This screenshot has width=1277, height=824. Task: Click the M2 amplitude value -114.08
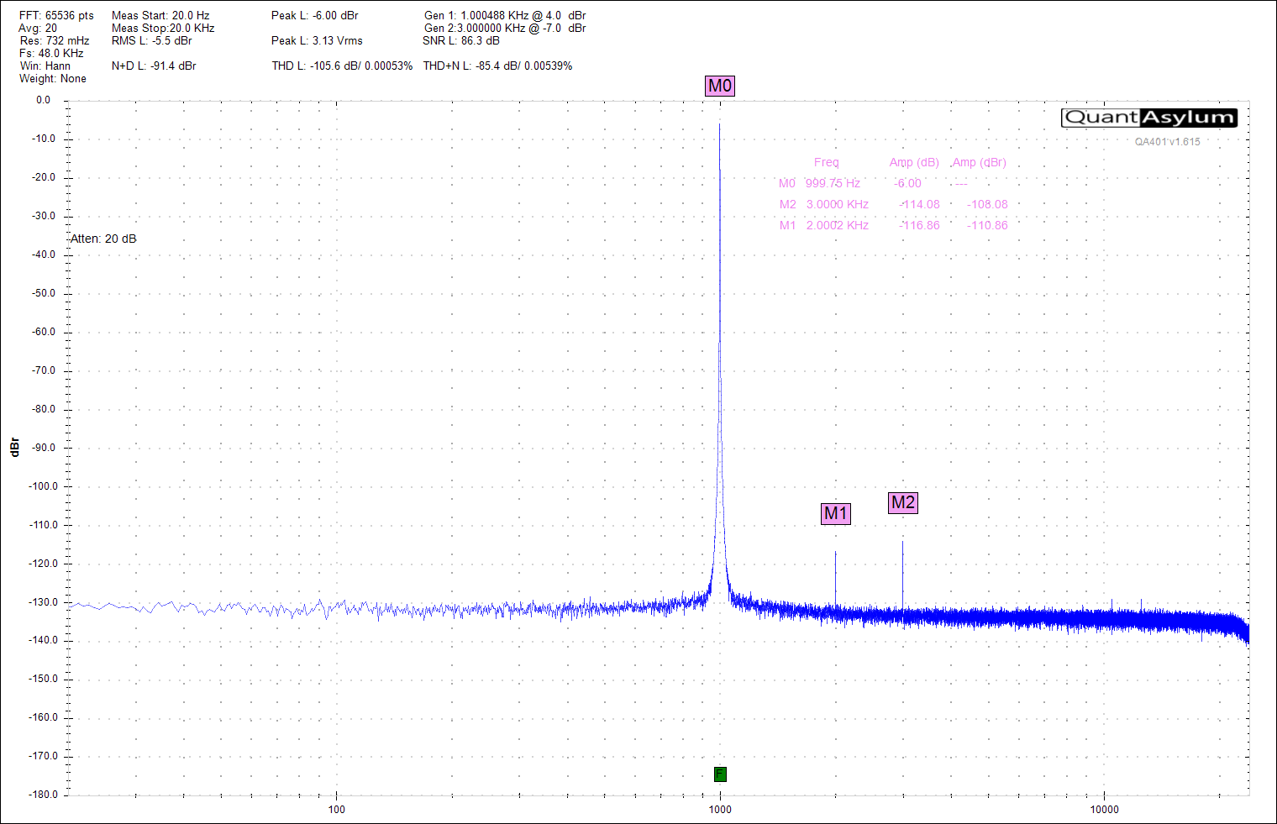[x=919, y=205]
